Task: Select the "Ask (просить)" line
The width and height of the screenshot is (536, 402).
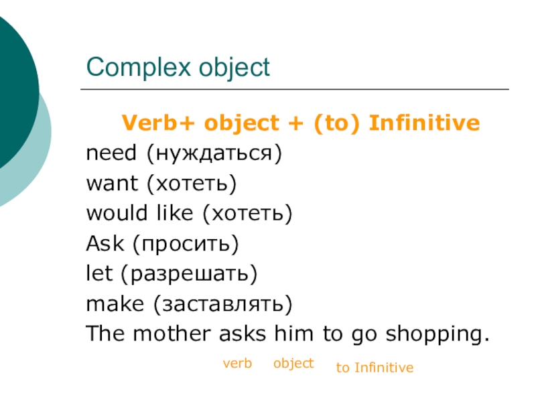Action: [x=162, y=244]
